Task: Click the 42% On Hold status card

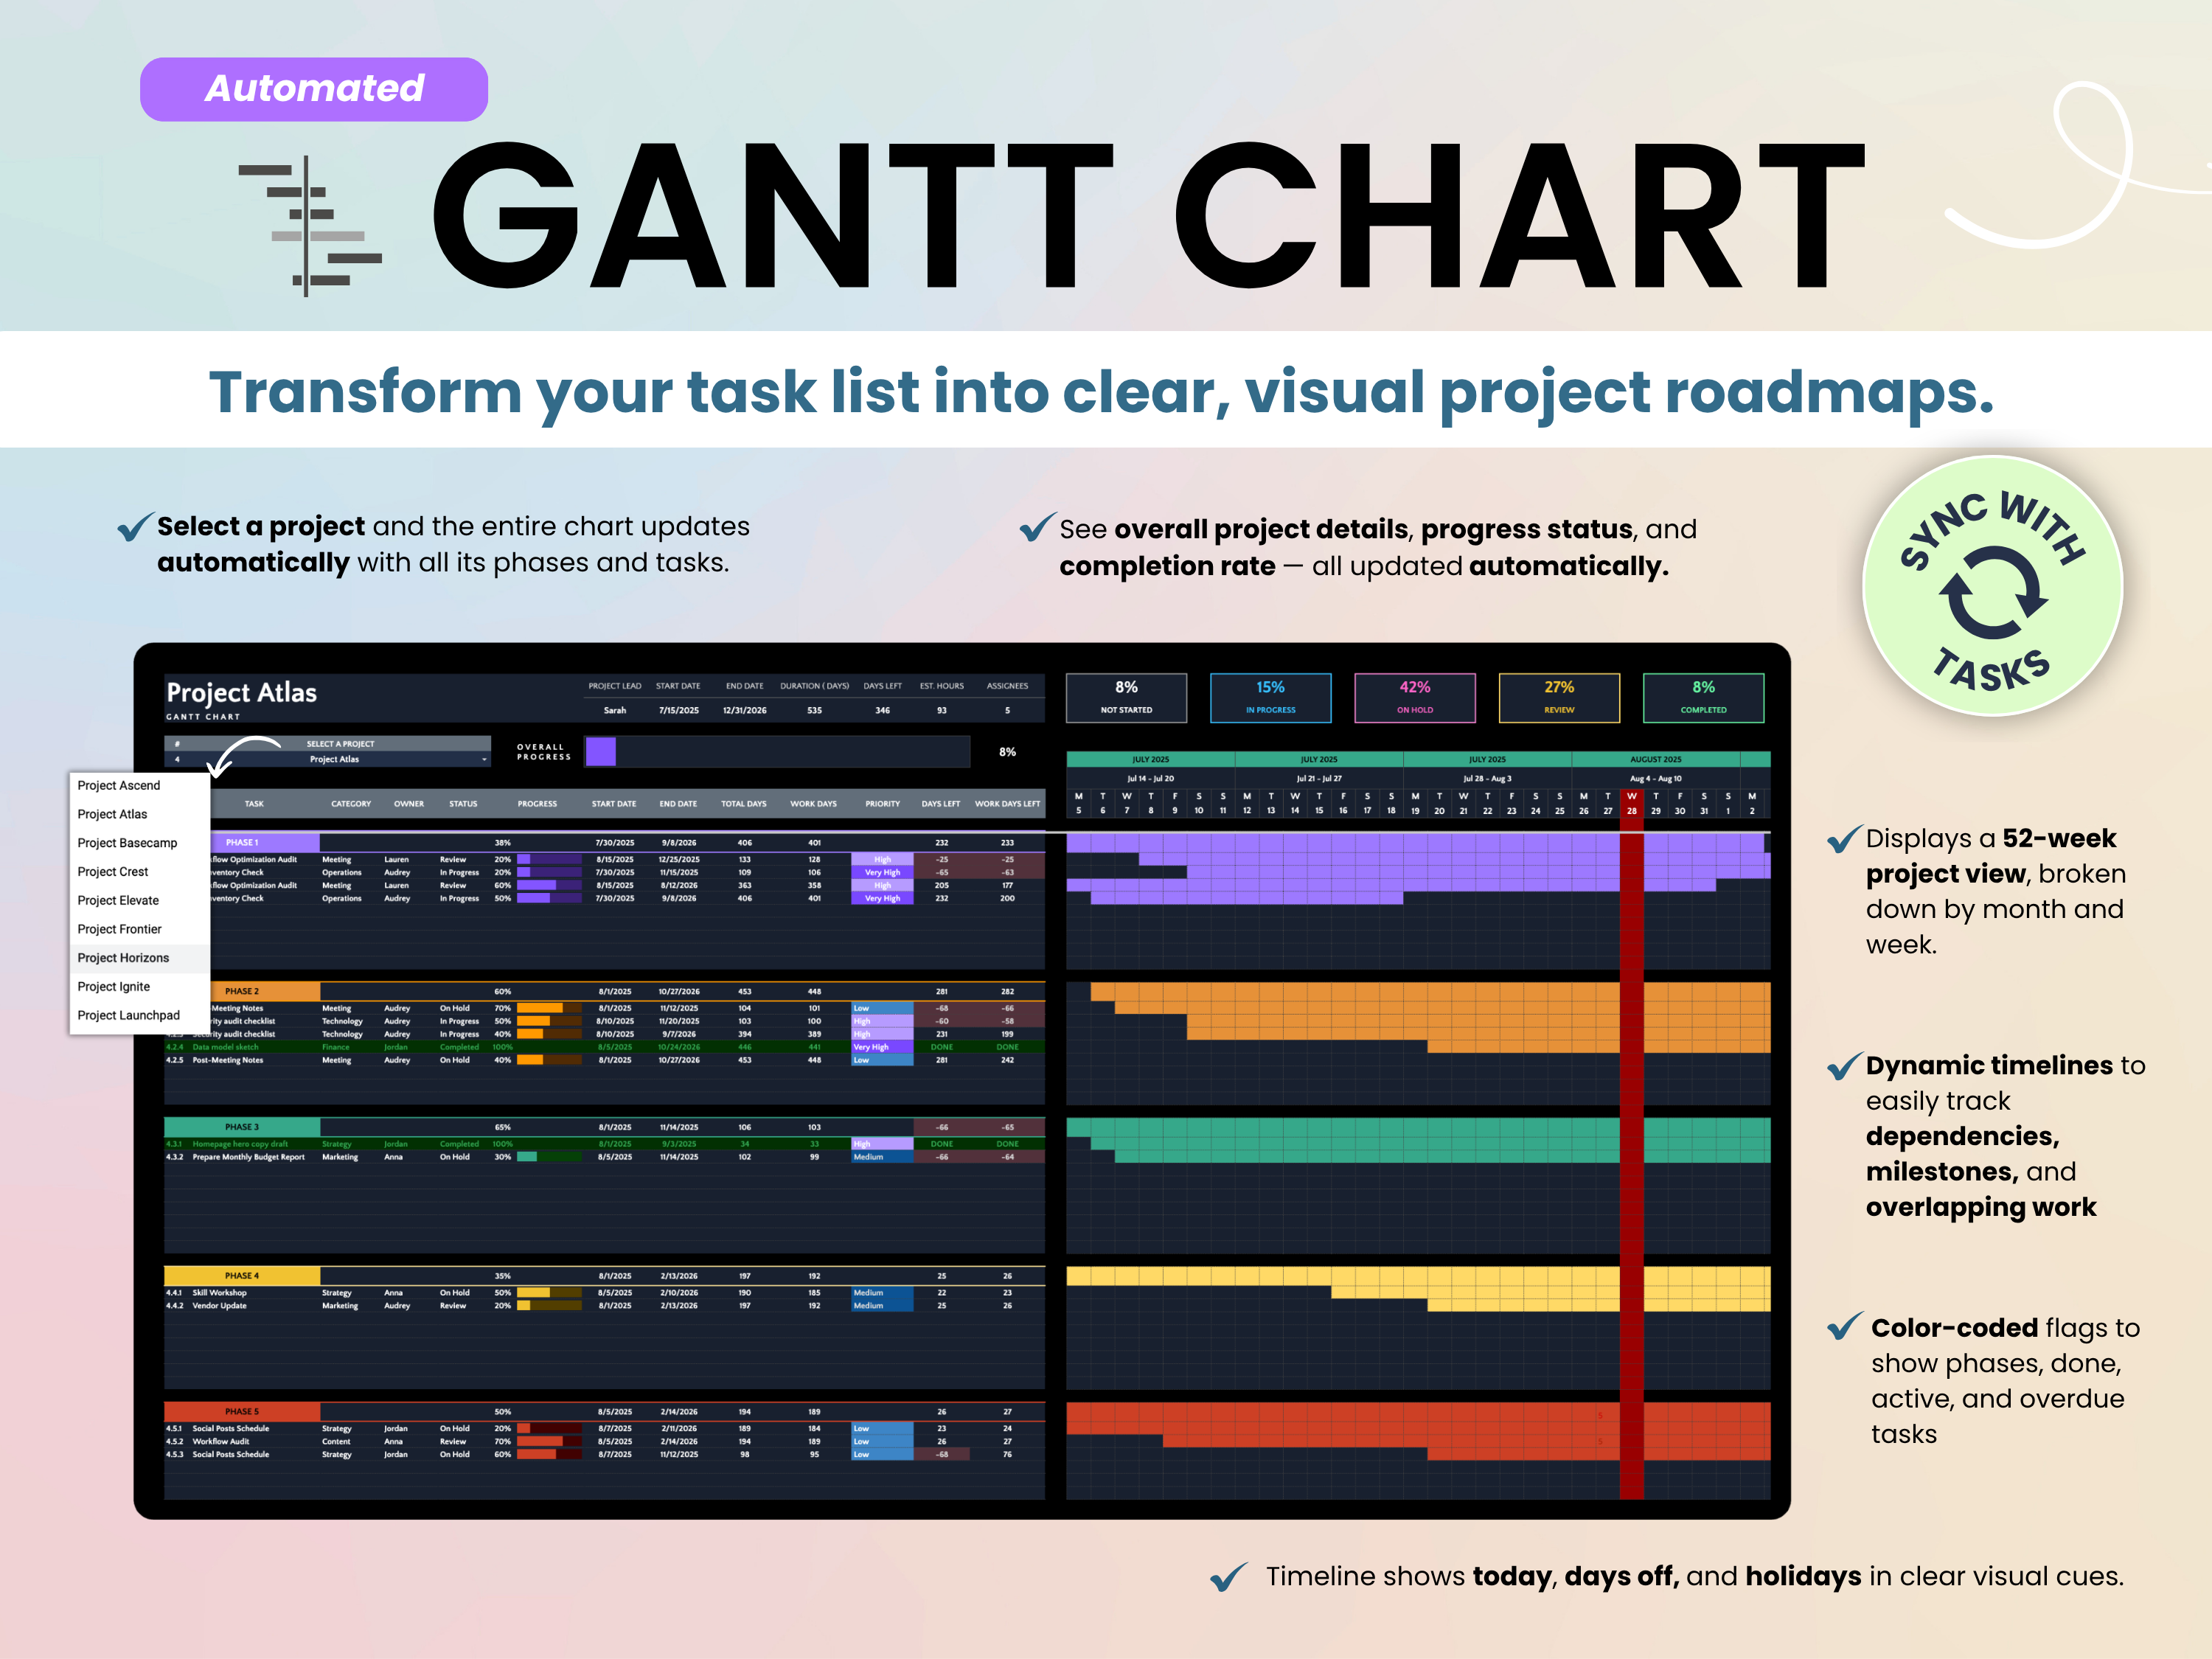Action: pos(1414,698)
